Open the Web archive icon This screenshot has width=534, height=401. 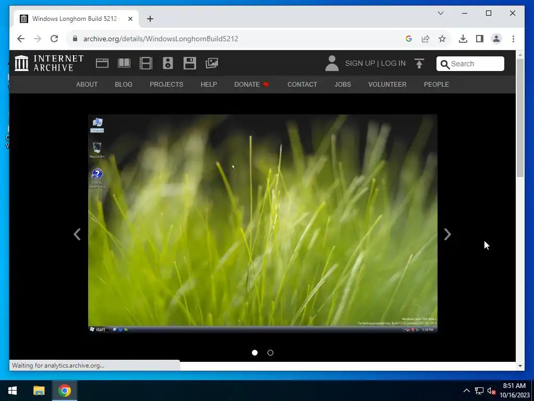tap(102, 63)
